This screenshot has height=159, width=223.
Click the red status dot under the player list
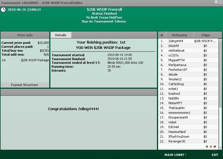(215, 146)
